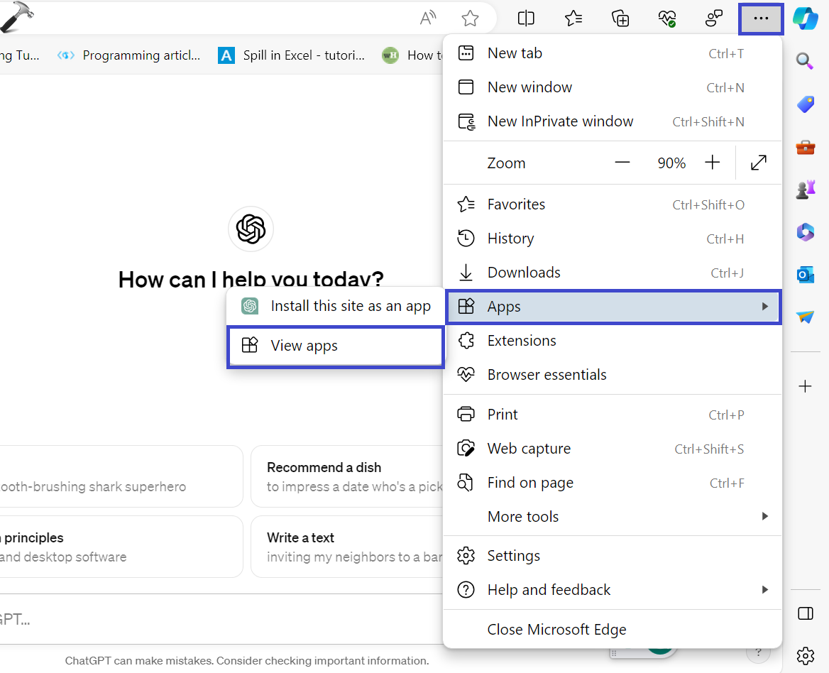Click the Copilot icon in the sidebar

click(805, 18)
